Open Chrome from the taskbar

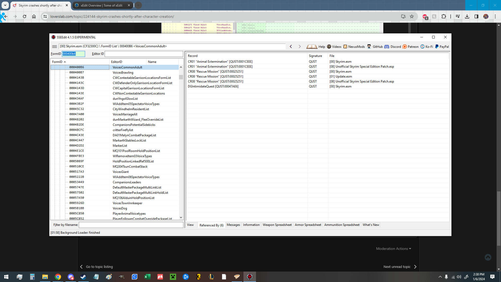click(58, 277)
